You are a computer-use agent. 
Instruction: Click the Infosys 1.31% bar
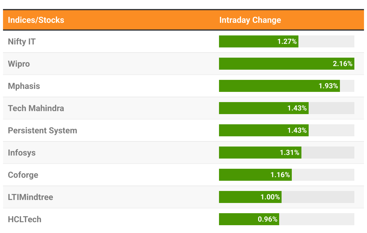click(260, 153)
